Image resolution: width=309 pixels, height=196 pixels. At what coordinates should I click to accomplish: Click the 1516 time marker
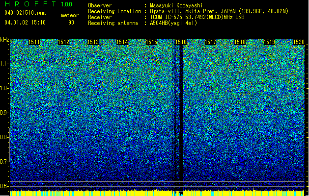click(x=181, y=42)
